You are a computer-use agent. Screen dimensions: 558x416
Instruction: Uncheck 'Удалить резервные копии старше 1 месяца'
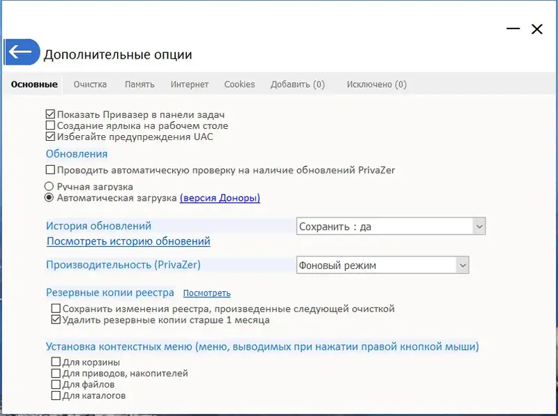click(x=56, y=320)
